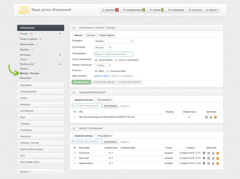Open the сообщения messages header item
This screenshot has height=179, width=240.
point(176,10)
